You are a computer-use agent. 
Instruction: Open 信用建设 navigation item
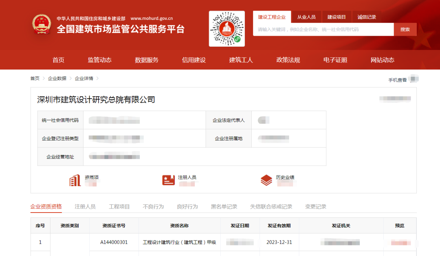click(x=194, y=60)
